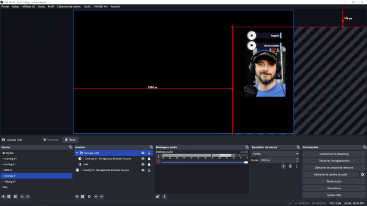The height and width of the screenshot is (206, 367).
Task: Open advanced audio properties gear icon
Action: pos(158,197)
